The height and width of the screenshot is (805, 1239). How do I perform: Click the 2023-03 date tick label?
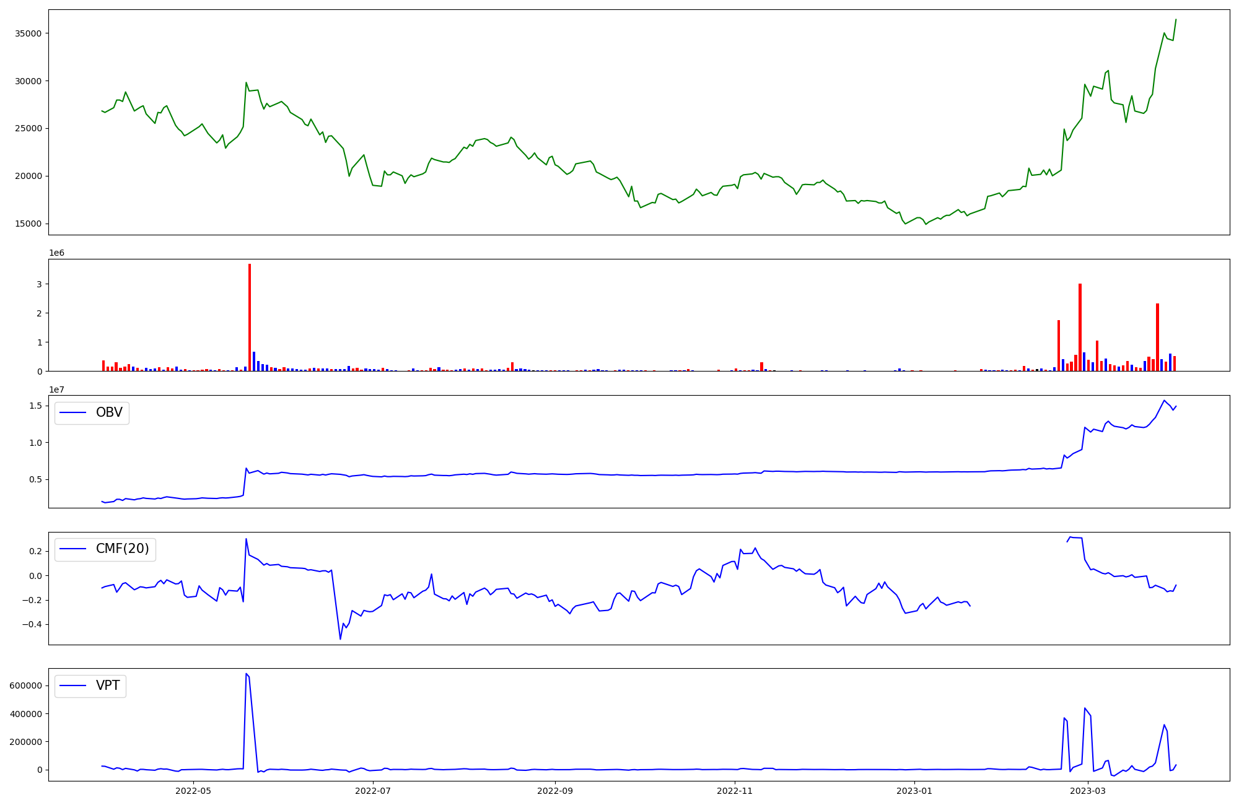coord(1087,791)
